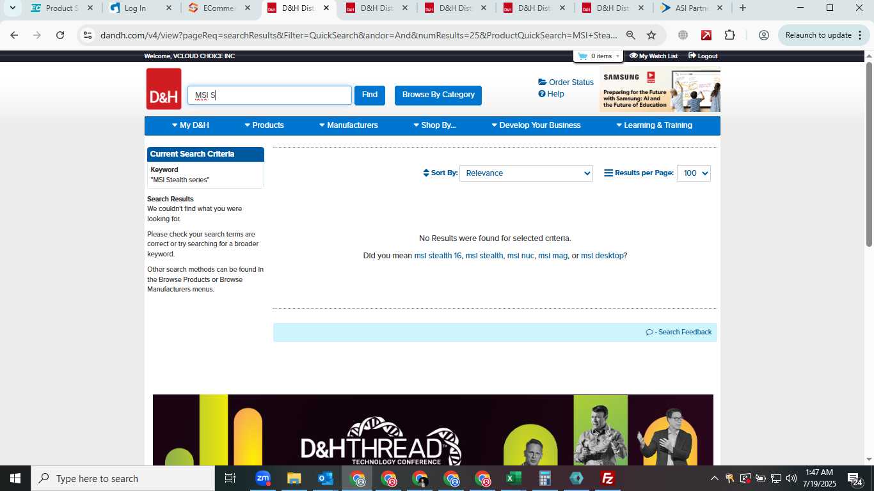Open the Samsung education banner ad
874x491 pixels.
tap(660, 89)
